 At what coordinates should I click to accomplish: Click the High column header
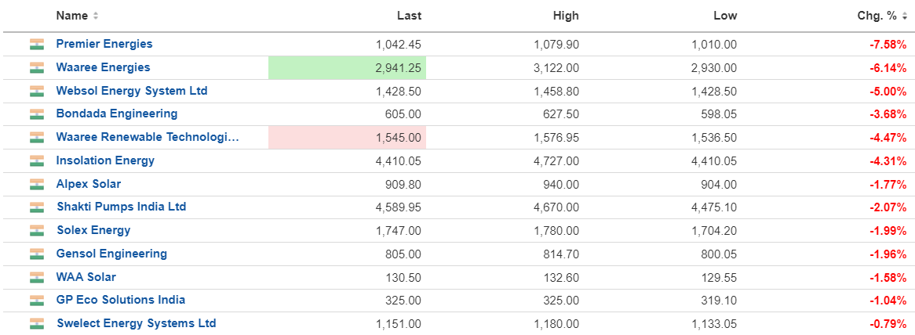pos(566,16)
